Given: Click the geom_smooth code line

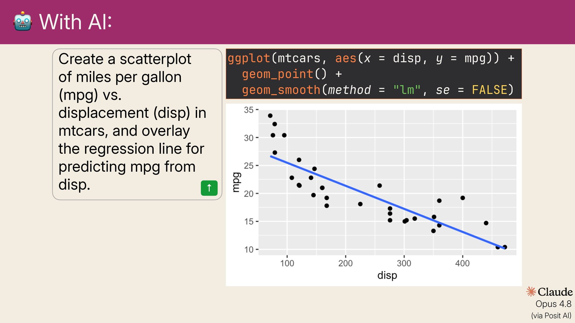Looking at the screenshot, I should [378, 90].
